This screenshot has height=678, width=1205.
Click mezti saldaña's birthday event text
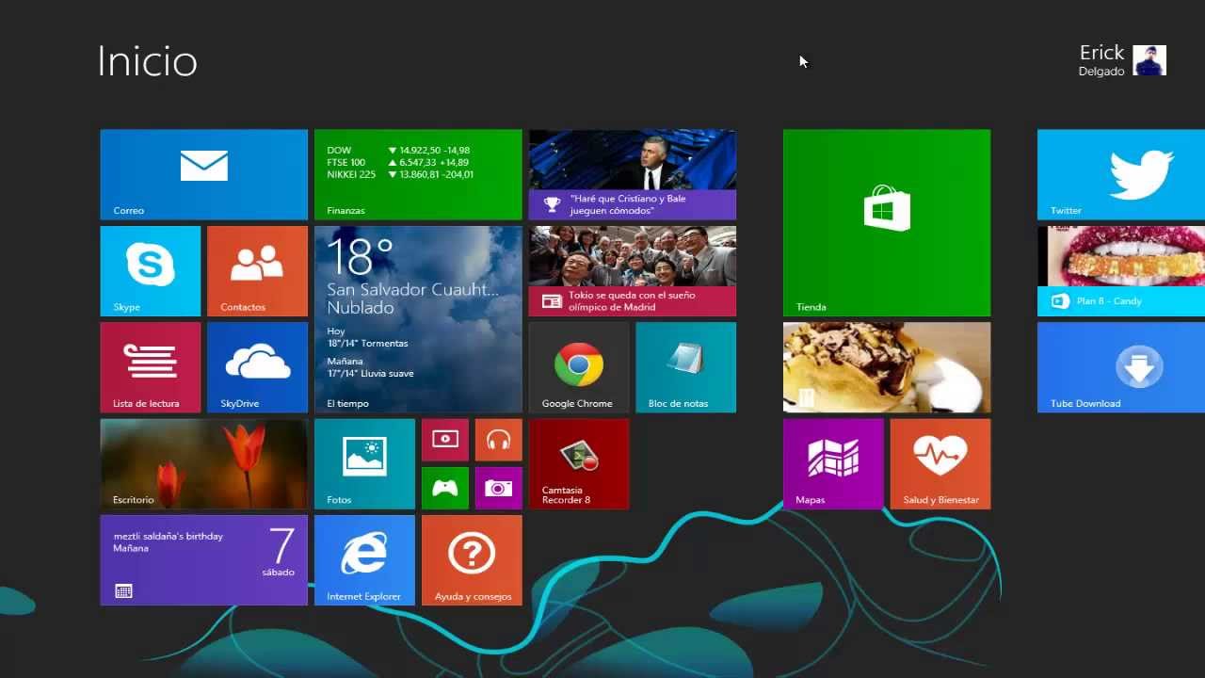tap(169, 536)
